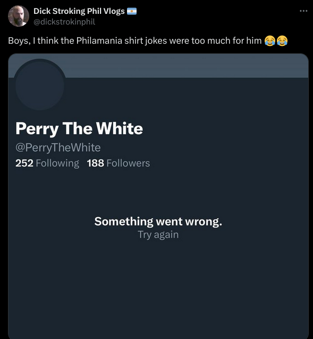Image resolution: width=313 pixels, height=339 pixels.
Task: Click the Something went wrong message
Action: (x=158, y=221)
